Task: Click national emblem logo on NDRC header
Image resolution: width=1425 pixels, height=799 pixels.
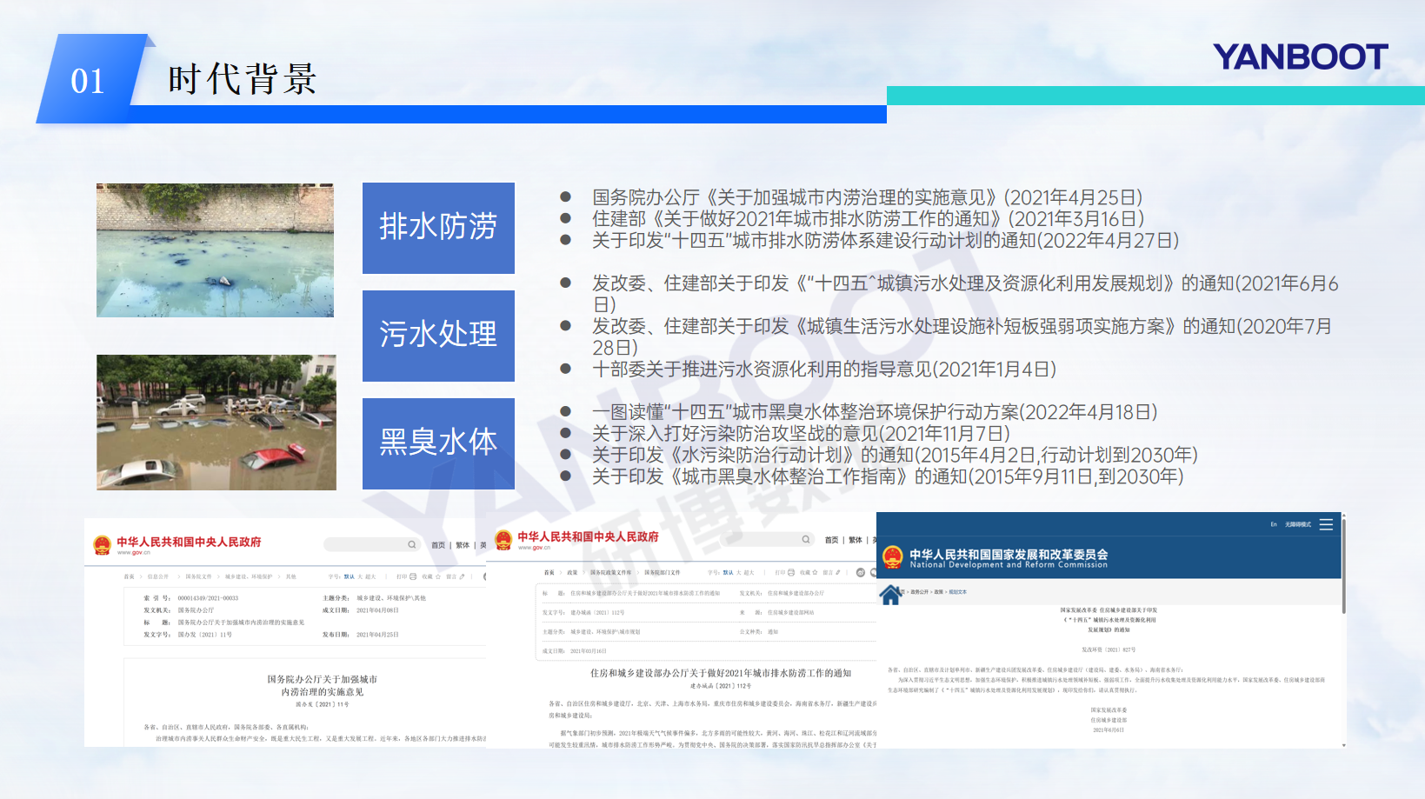Action: click(893, 558)
